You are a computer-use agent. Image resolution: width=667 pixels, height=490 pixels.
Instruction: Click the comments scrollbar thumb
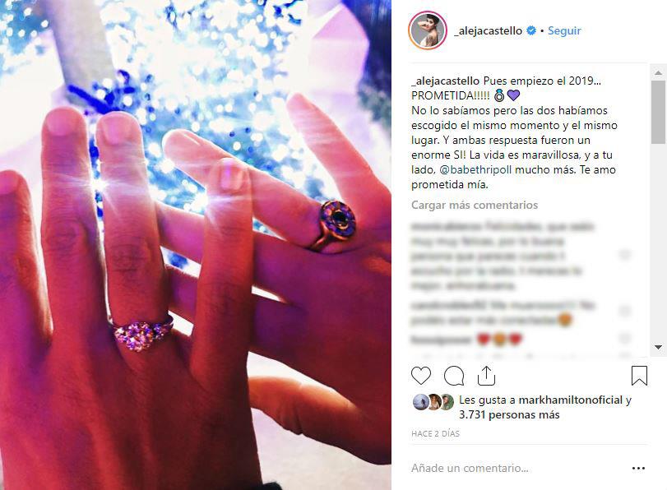[x=658, y=112]
